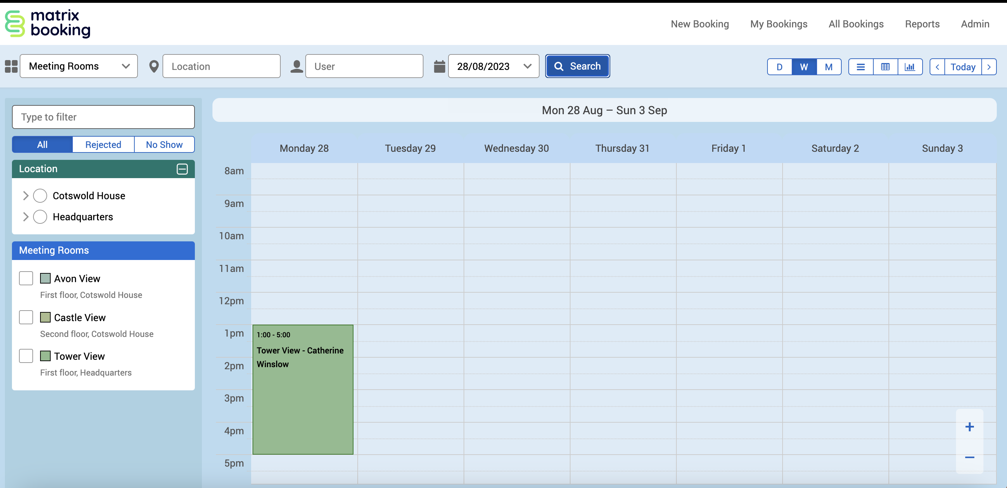
Task: Click the calendar date icon
Action: coord(439,66)
